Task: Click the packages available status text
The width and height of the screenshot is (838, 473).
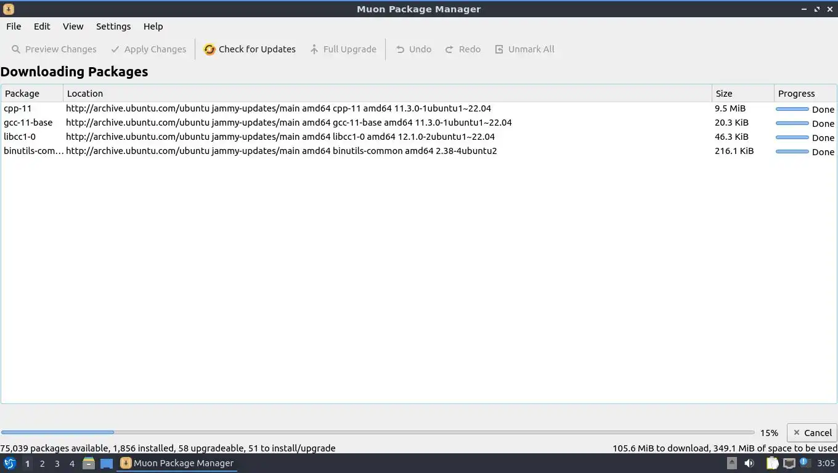Action: click(168, 448)
